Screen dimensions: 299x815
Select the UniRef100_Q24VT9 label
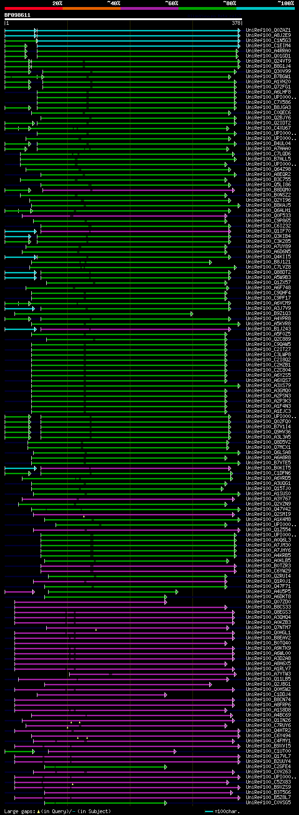[x=268, y=61]
